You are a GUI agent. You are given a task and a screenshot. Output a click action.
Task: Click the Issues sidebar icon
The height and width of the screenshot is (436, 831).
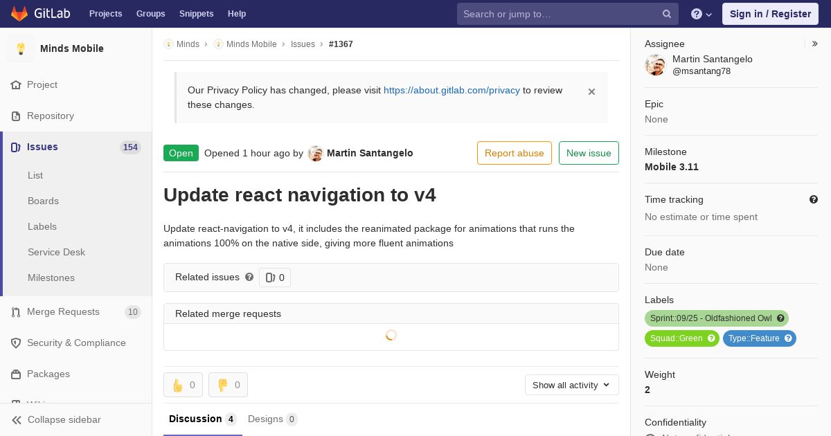tap(16, 147)
